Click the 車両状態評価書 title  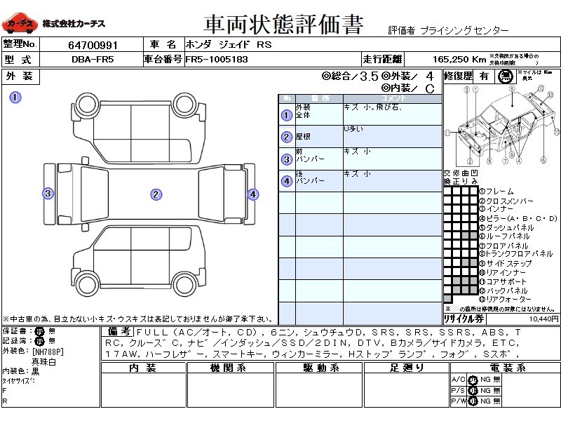click(x=283, y=25)
